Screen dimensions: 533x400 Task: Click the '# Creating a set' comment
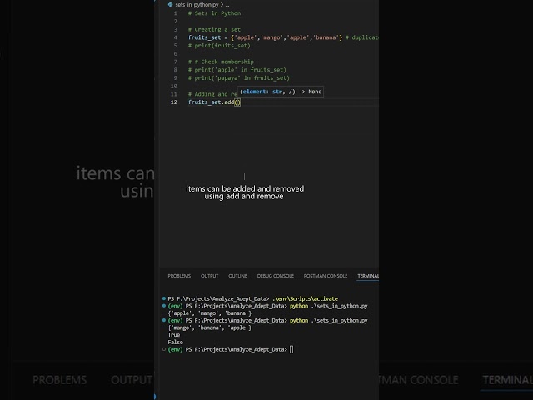[x=214, y=30]
